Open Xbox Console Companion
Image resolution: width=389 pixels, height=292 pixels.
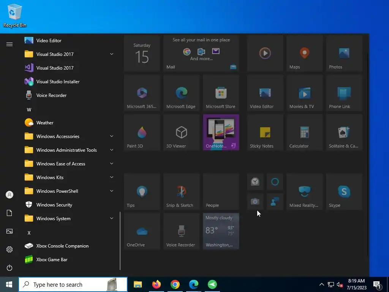[x=69, y=246]
